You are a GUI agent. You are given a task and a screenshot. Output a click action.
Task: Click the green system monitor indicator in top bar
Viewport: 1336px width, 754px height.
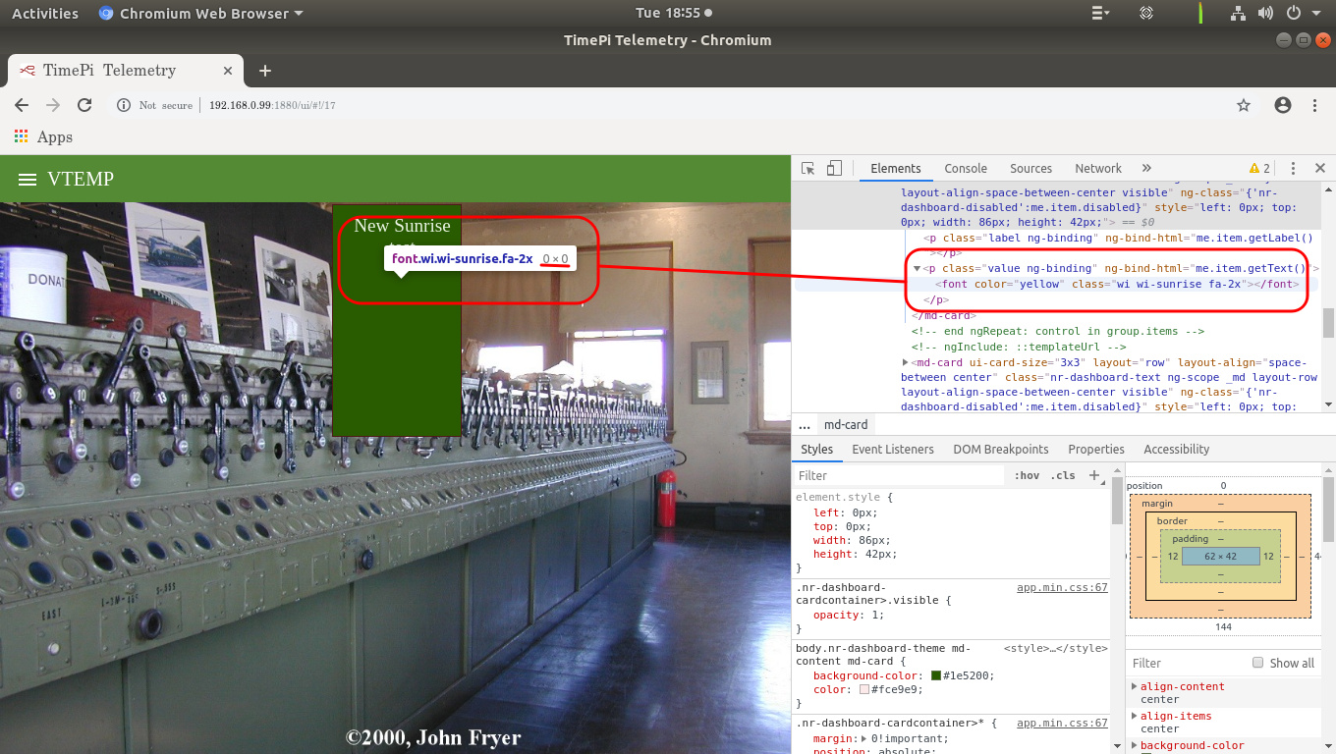click(1200, 14)
